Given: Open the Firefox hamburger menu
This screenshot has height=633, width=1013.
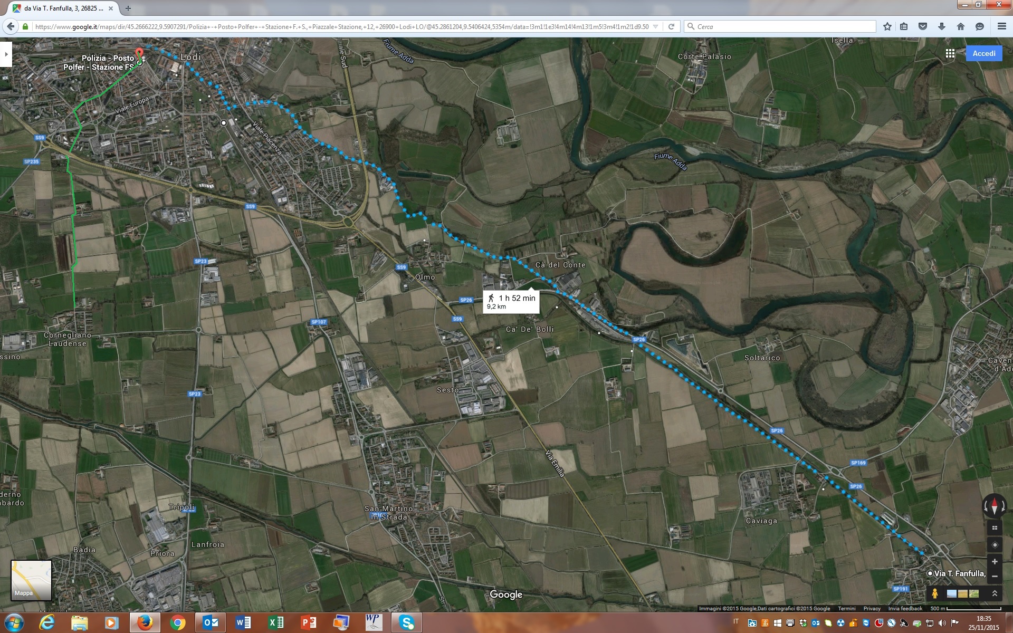Looking at the screenshot, I should point(1001,26).
